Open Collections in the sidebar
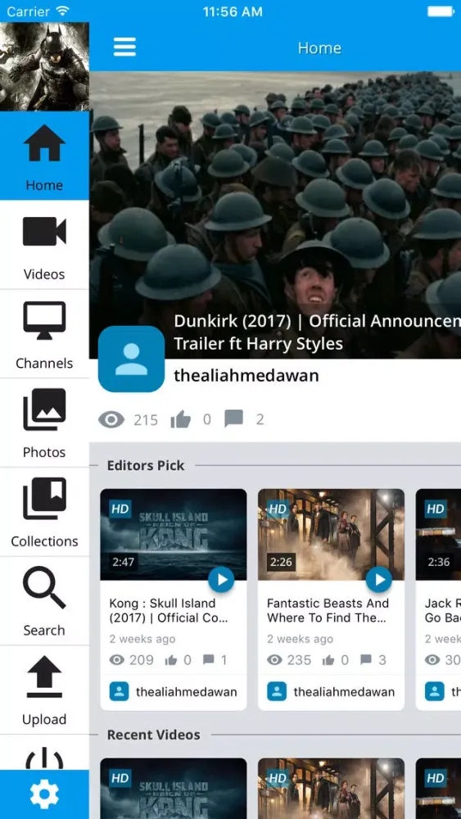The image size is (461, 819). pos(44,512)
